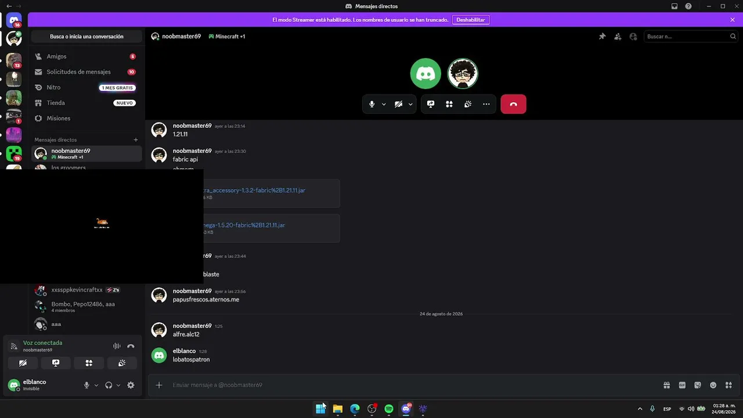Open the Bombo, Pepo12486, aaa group chat
The height and width of the screenshot is (418, 743).
point(86,307)
